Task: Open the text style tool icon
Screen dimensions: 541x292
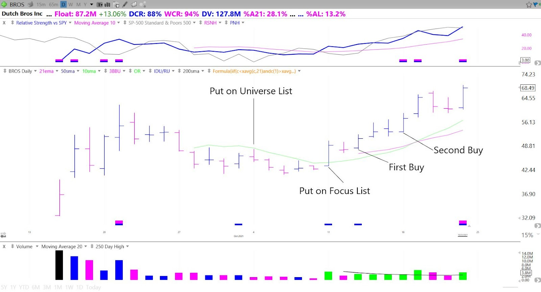Action: (x=99, y=5)
